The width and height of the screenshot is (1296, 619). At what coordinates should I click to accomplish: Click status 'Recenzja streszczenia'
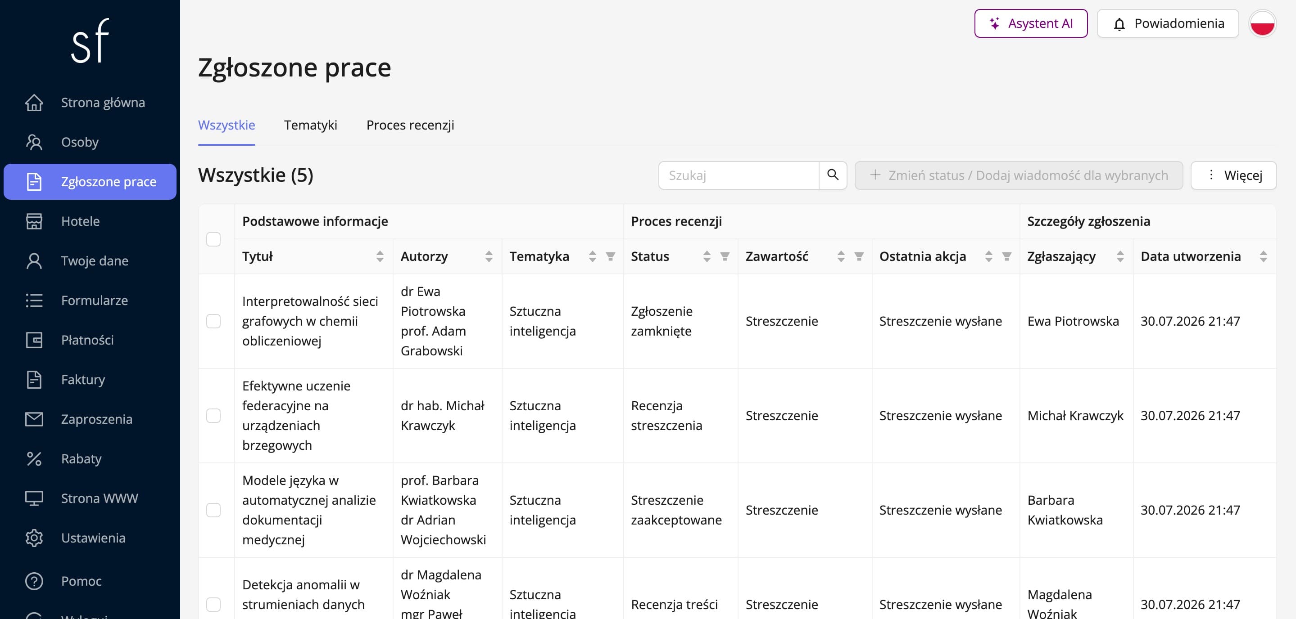pos(666,416)
